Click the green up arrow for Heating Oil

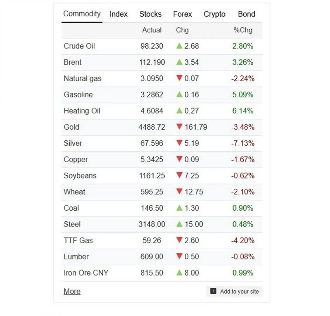[x=179, y=111]
